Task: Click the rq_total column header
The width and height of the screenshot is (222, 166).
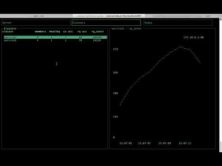Action: [x=98, y=31]
